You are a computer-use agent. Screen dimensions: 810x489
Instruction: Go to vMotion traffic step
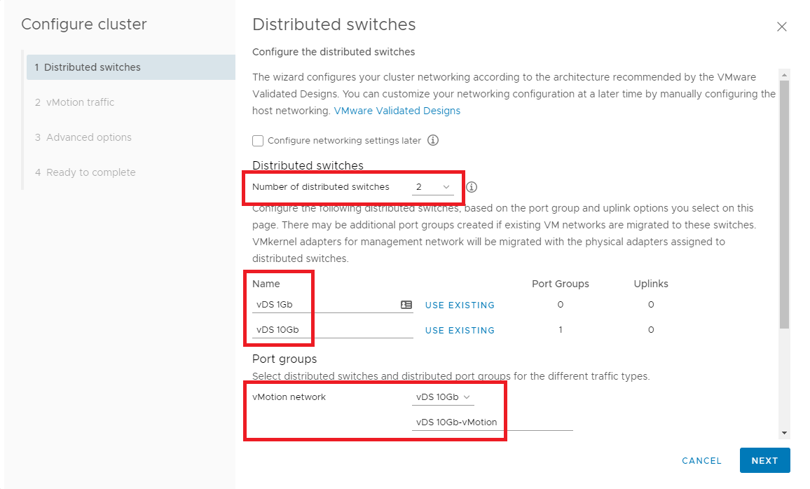click(81, 102)
